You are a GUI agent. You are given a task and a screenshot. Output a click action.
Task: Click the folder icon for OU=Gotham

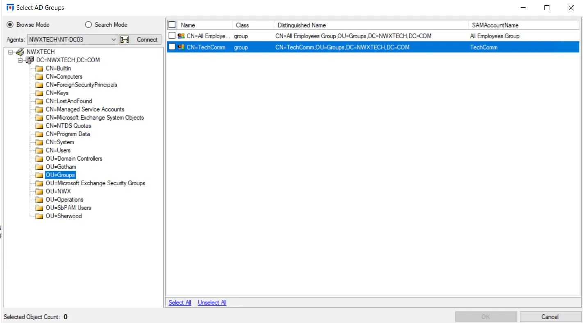[x=39, y=167]
